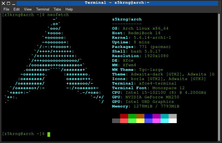Open the Terminal menu

point(43,9)
